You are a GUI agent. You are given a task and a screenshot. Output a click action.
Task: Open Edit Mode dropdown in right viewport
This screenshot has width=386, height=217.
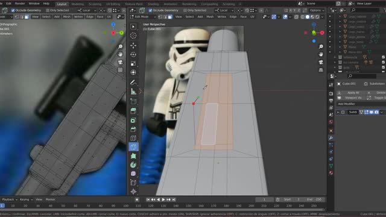point(143,17)
